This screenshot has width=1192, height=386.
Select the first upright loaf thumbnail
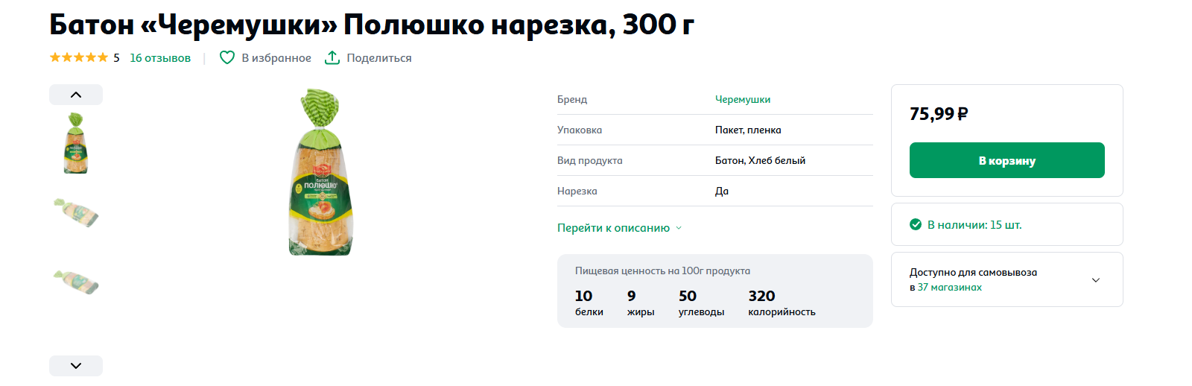tap(75, 143)
